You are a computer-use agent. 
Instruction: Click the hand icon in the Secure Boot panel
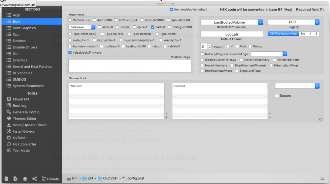pos(320,119)
